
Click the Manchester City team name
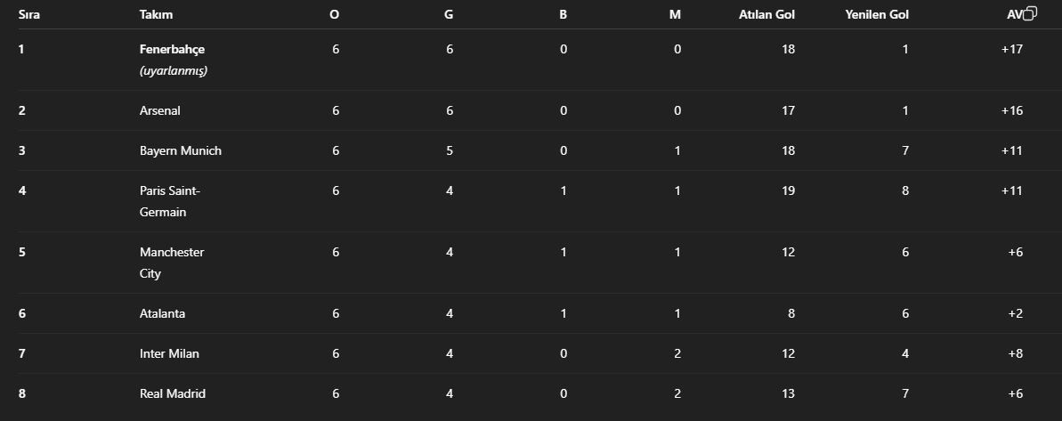click(172, 263)
